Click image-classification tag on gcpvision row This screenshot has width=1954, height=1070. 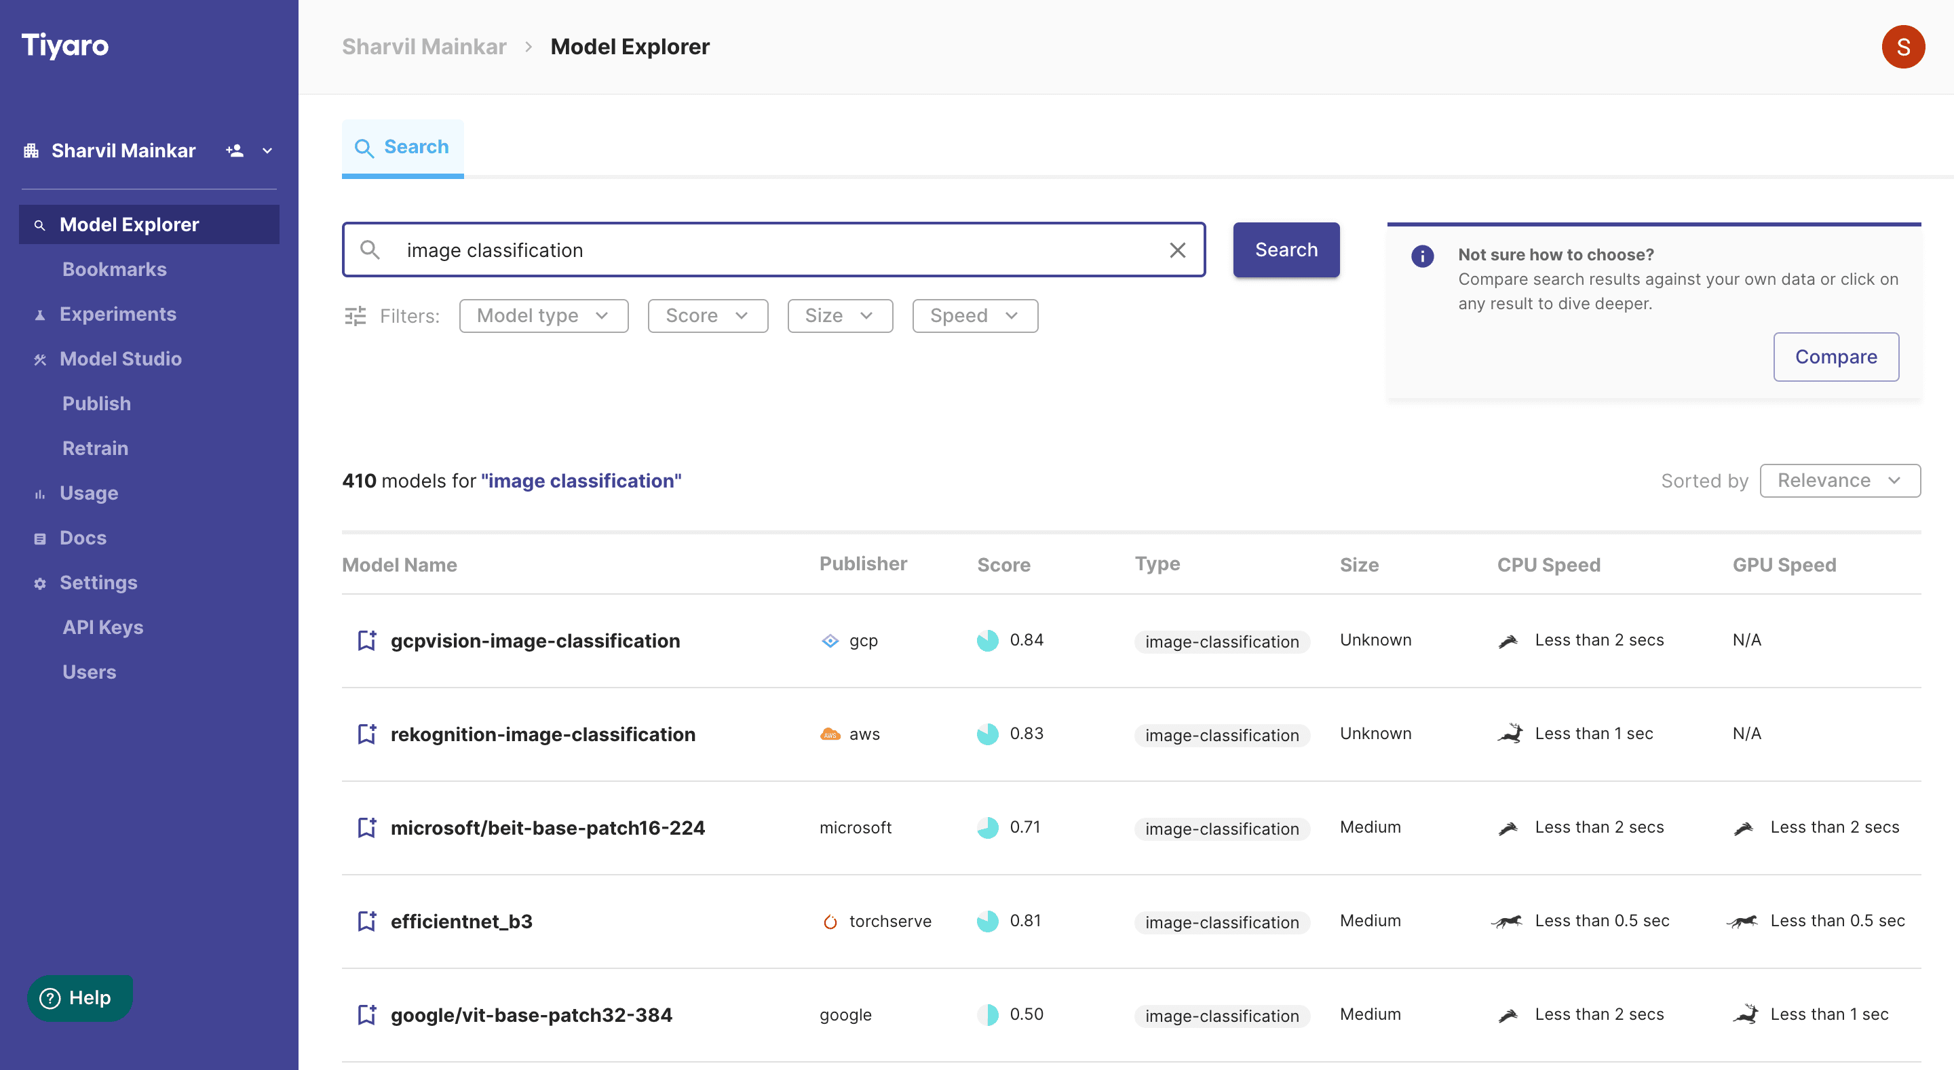(x=1222, y=641)
